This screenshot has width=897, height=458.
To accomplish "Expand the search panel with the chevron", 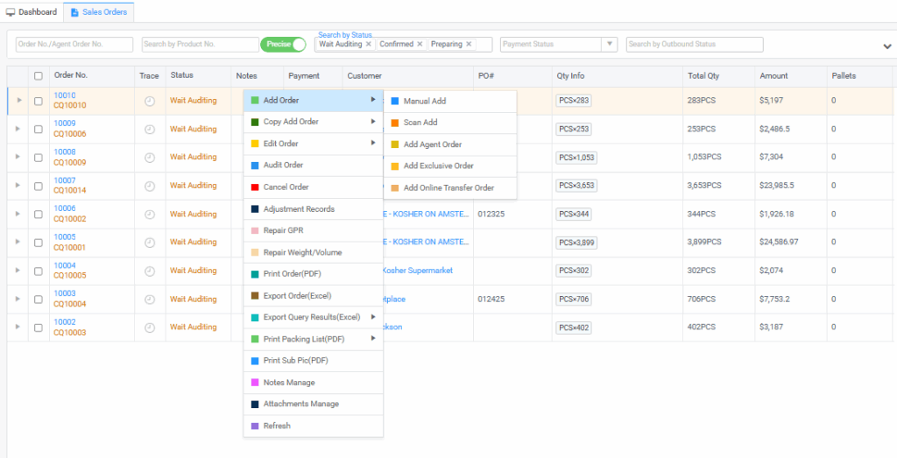I will point(887,46).
